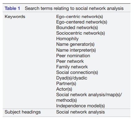134x120 pixels.
Task: Click the 'Ego-centric network(s)' term
Action: [80, 17]
